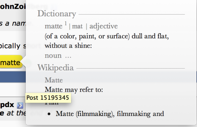The width and height of the screenshot is (197, 127).
Task: Click the 'matte | mat | adjective' headword
Action: click(x=81, y=26)
